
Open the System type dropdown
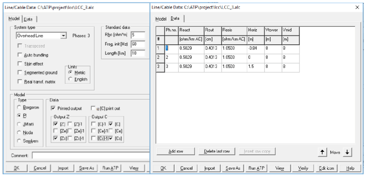[63, 36]
